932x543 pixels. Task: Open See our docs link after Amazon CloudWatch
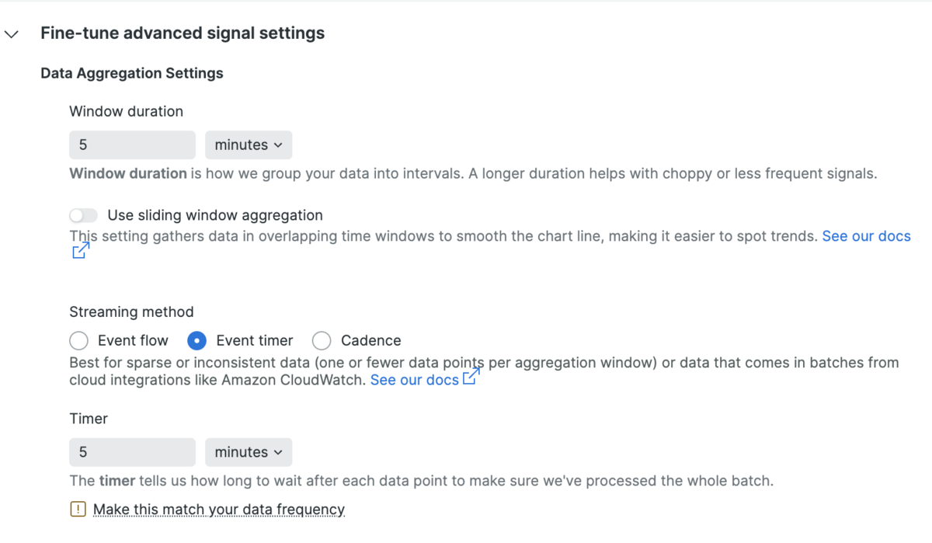(414, 381)
